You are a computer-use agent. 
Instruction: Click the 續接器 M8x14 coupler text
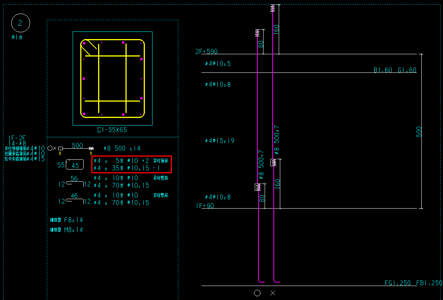(67, 230)
